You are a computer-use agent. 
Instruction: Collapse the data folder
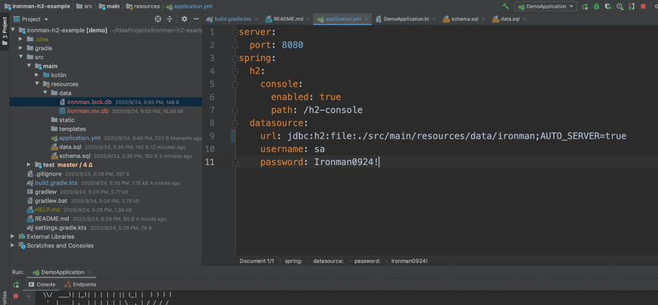tap(45, 92)
